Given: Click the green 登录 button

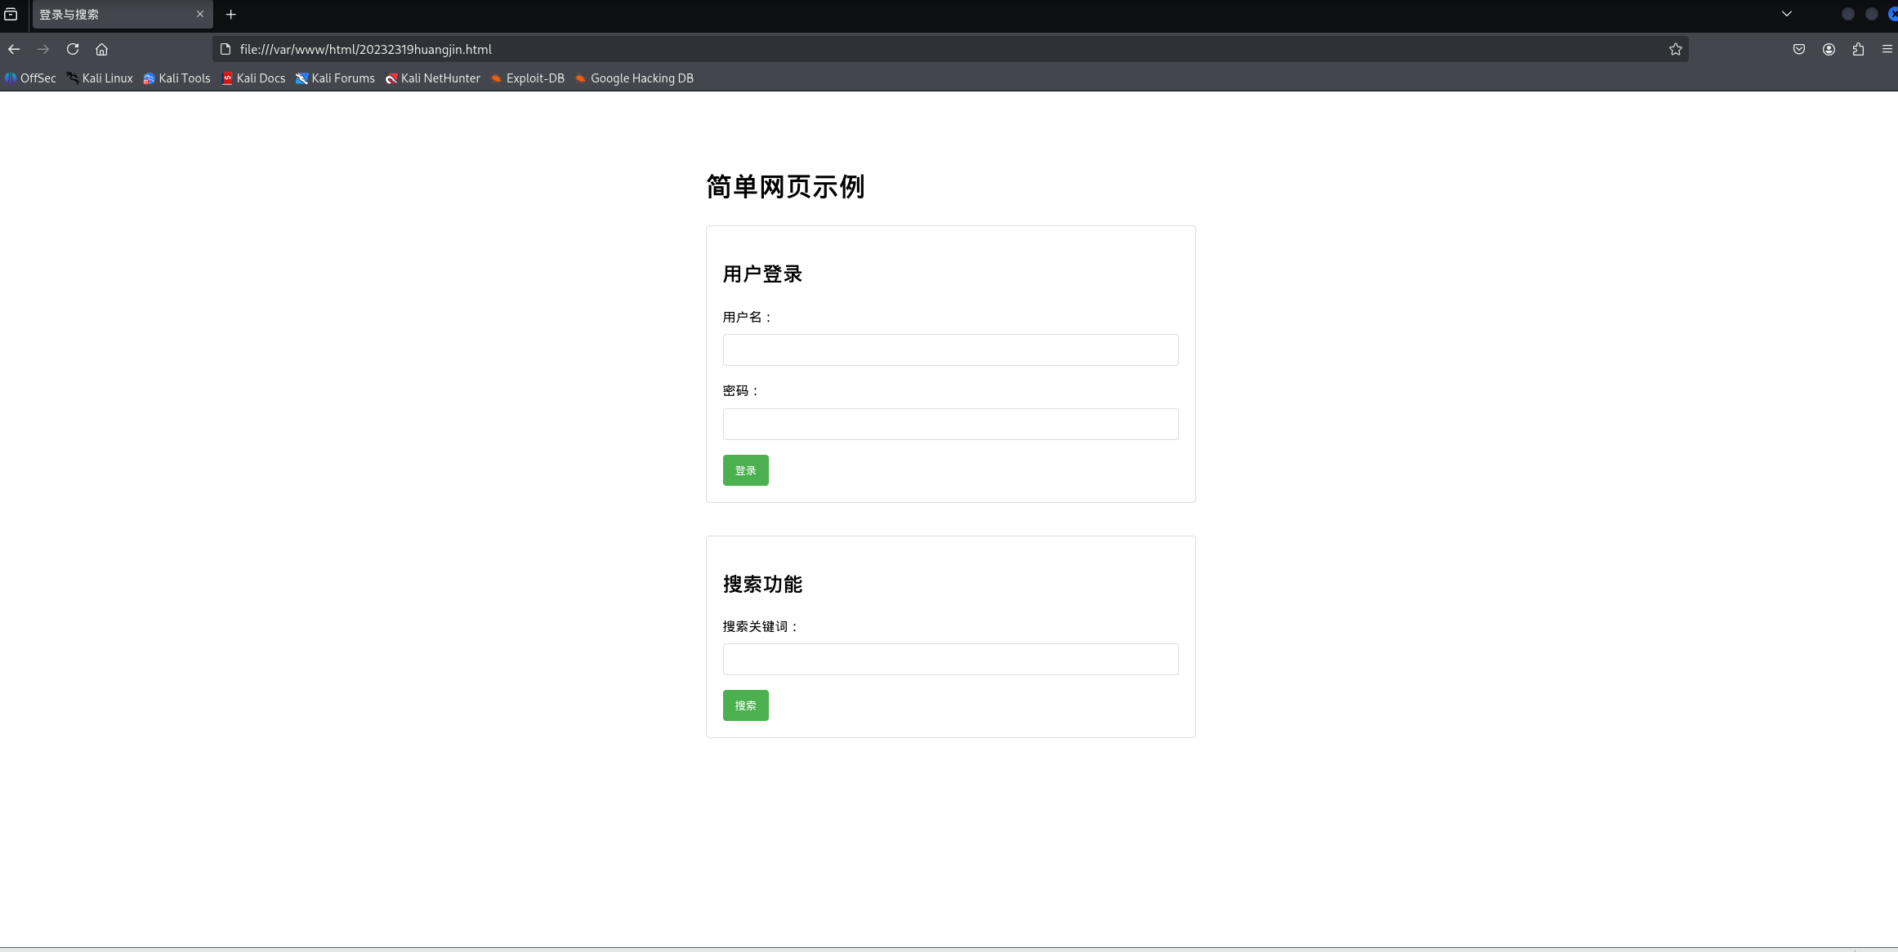Looking at the screenshot, I should [x=745, y=470].
